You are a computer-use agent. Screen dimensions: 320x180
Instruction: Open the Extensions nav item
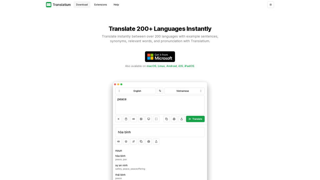(100, 5)
